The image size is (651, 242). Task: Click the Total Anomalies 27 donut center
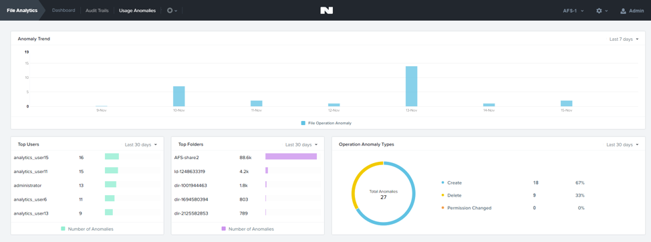[x=384, y=195]
